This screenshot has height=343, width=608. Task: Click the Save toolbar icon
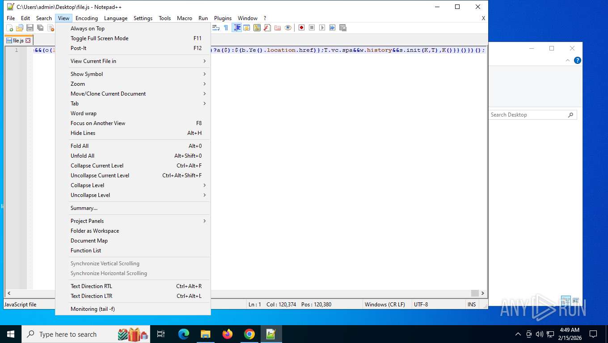30,28
